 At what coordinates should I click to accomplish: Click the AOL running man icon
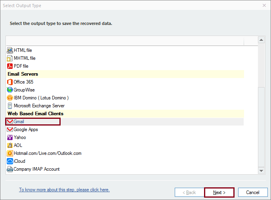[10, 145]
